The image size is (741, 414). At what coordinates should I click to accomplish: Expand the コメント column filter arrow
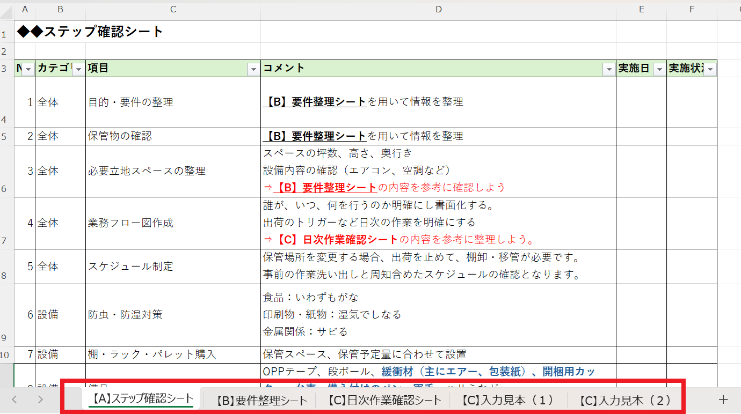pos(608,69)
